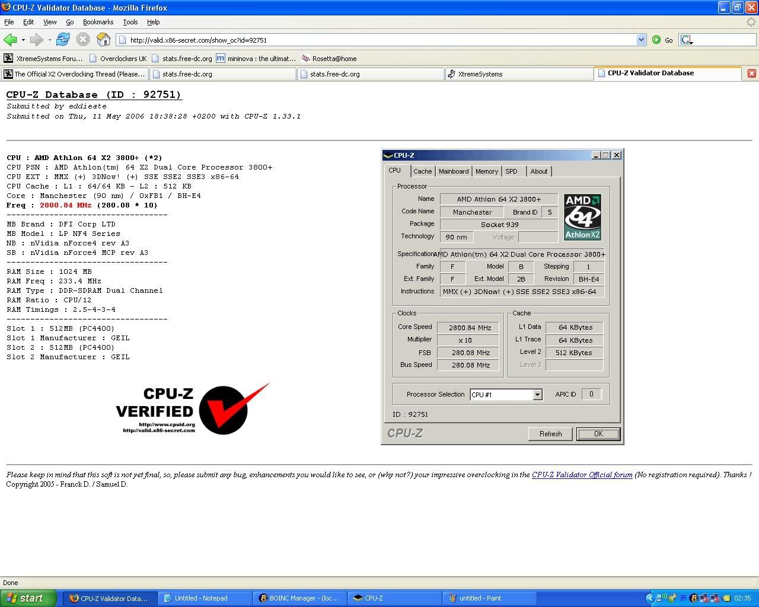759x607 pixels.
Task: Switch to BOINC Manager in taskbar
Action: [299, 598]
